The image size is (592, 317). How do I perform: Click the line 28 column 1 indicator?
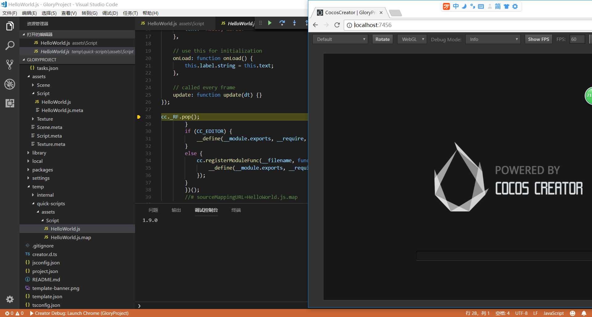click(x=478, y=313)
